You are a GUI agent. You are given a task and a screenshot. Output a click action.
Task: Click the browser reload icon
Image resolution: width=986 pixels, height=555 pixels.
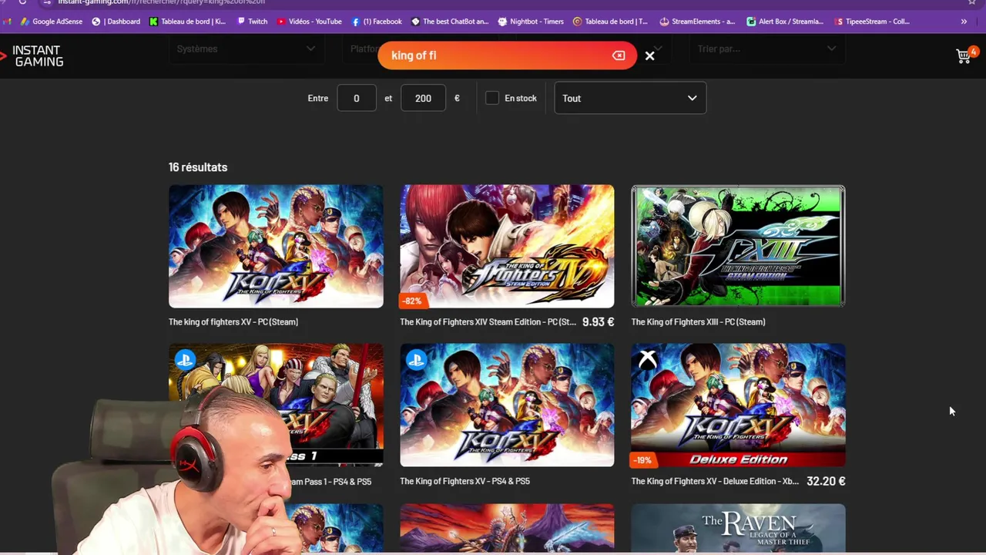(22, 2)
